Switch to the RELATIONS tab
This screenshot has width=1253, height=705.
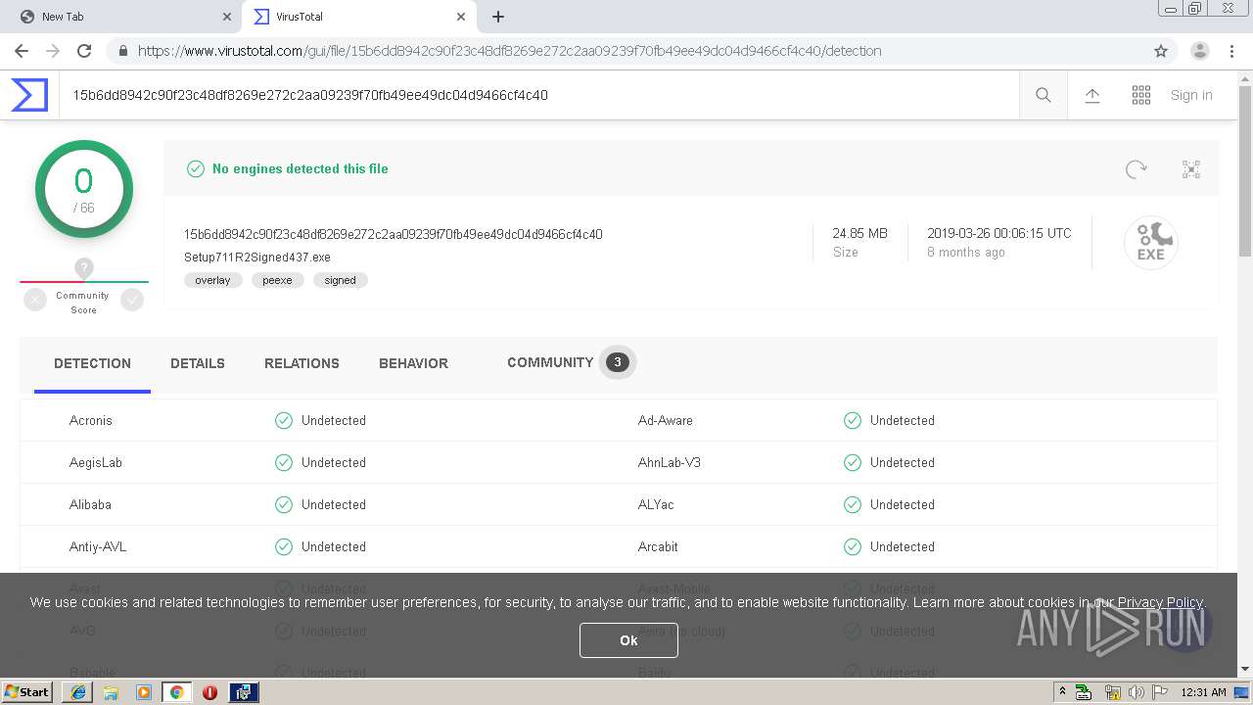[x=302, y=363]
